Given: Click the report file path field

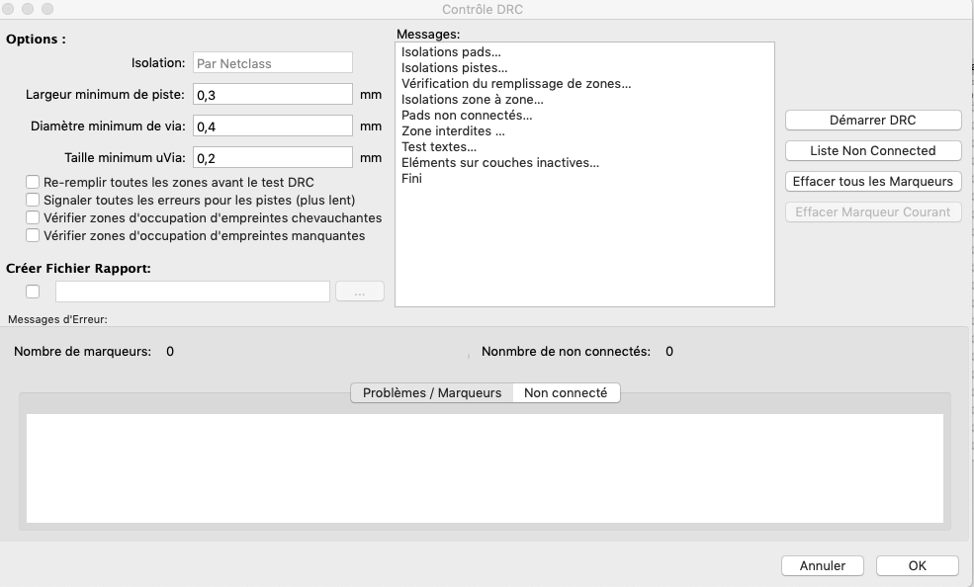Looking at the screenshot, I should (192, 292).
